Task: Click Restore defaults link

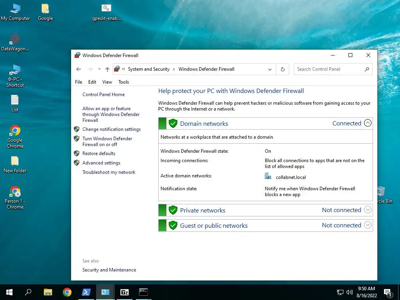Action: click(99, 153)
